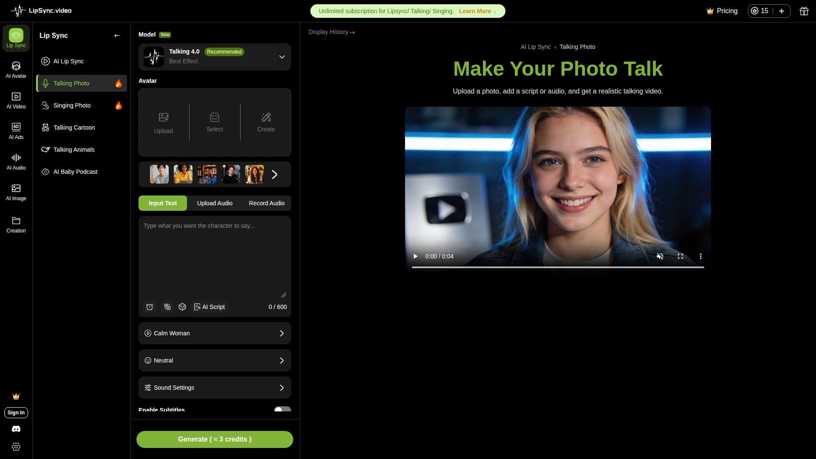Add credits with the plus icon
816x459 pixels.
[x=781, y=11]
